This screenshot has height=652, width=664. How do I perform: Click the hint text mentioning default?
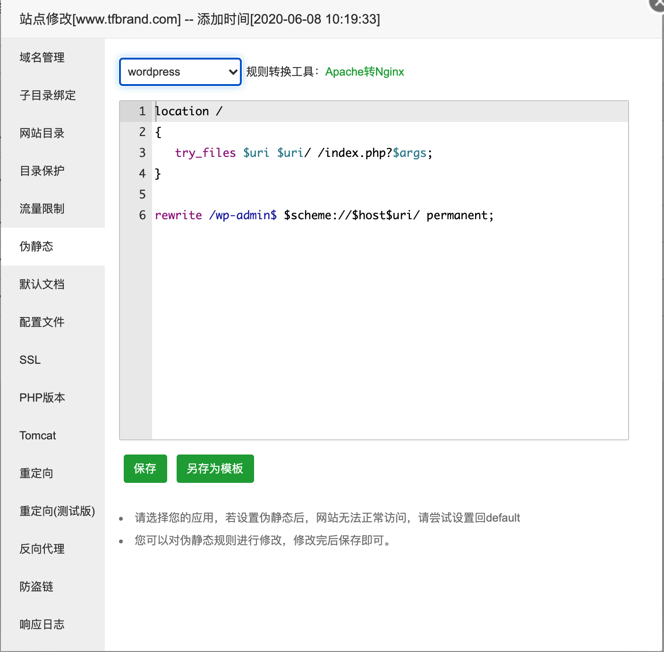click(327, 518)
